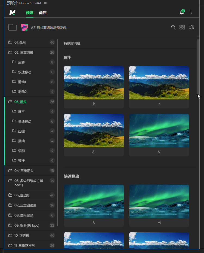The width and height of the screenshot is (204, 253).
Task: Switch to the 商店 tab
Action: (43, 13)
